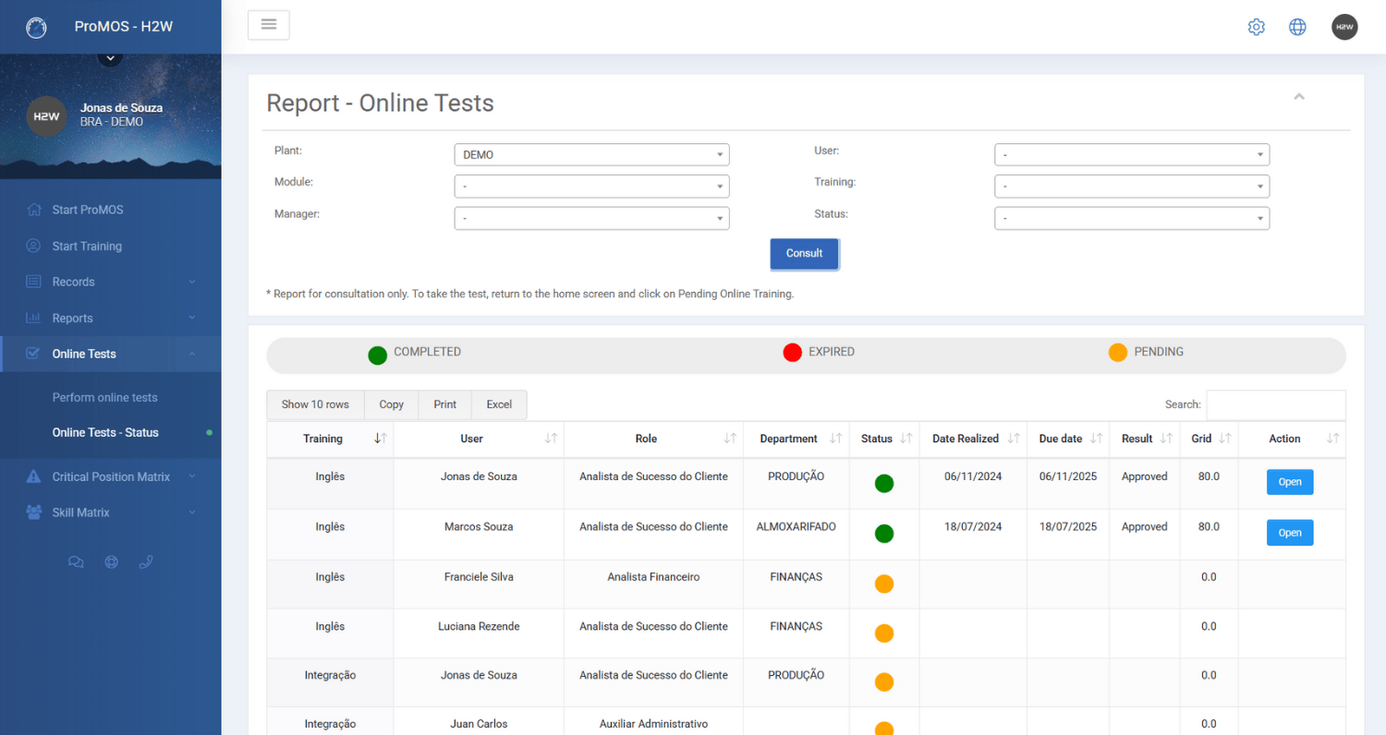
Task: Click the Print button
Action: pyautogui.click(x=445, y=404)
